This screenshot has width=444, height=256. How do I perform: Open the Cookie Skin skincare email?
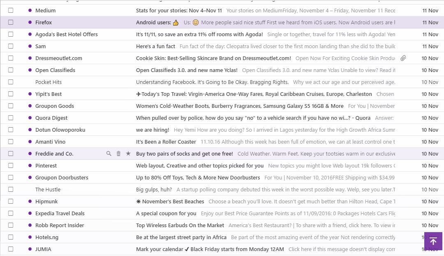click(213, 58)
